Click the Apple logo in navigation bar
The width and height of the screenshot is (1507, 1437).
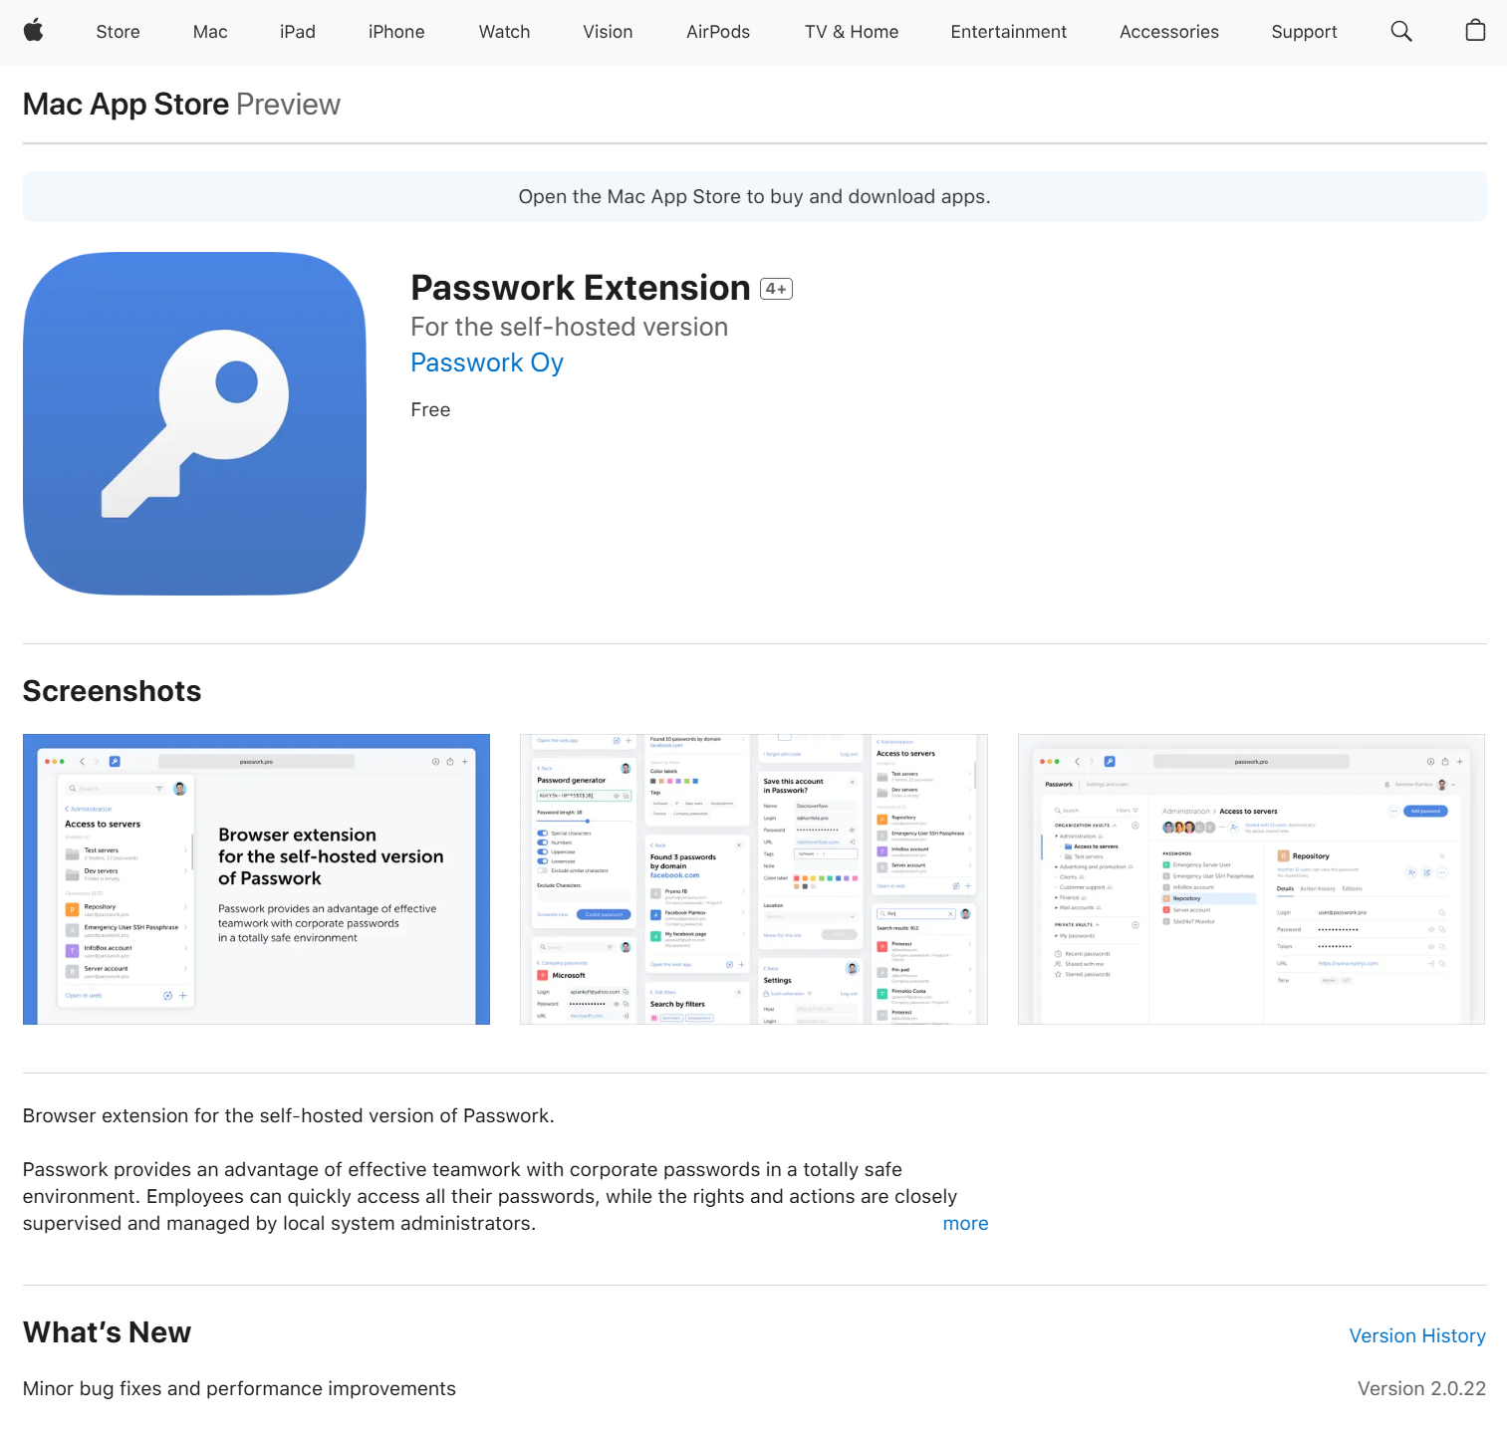[x=34, y=31]
